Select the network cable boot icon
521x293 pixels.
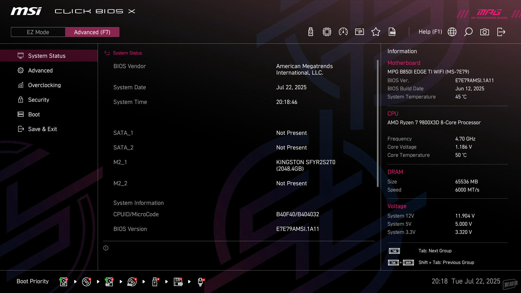coord(201,282)
